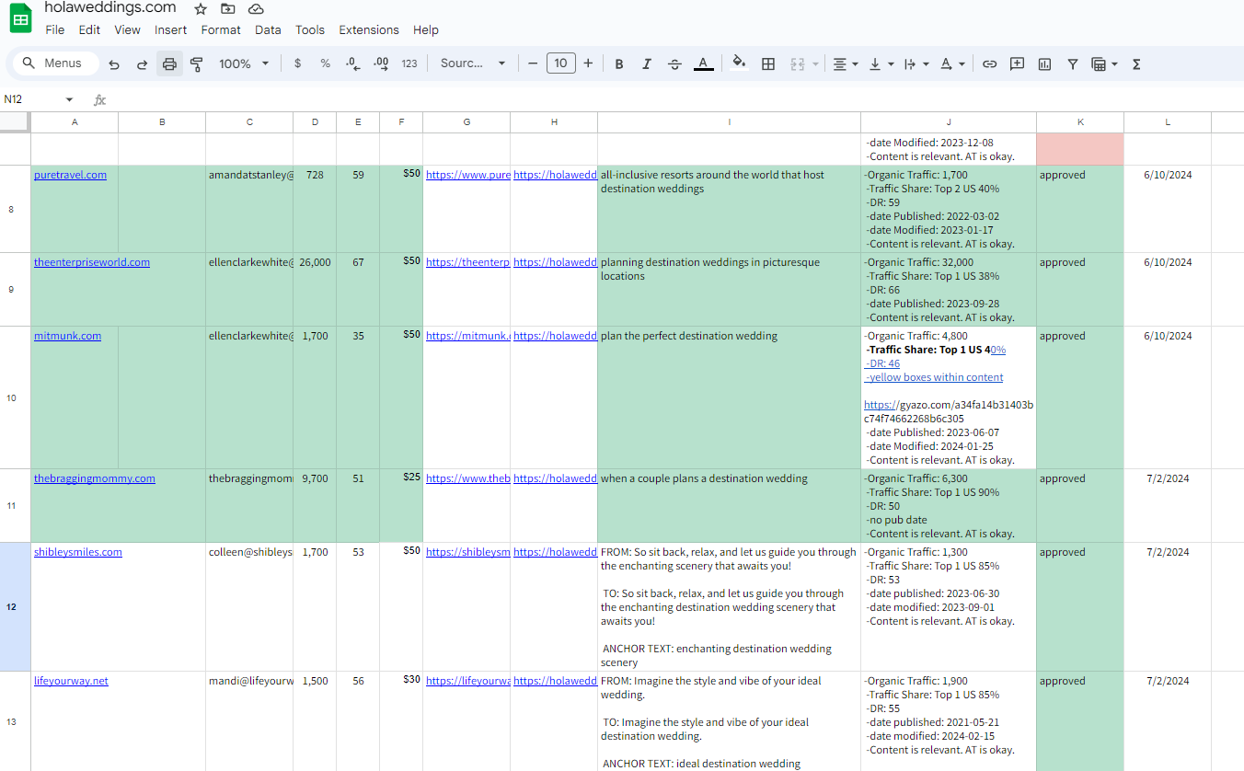This screenshot has width=1244, height=771.
Task: Click the Functions sigma icon
Action: 1136,63
